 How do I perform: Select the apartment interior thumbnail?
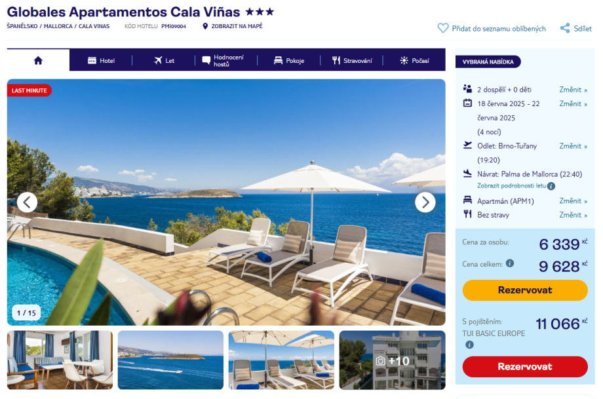point(60,360)
